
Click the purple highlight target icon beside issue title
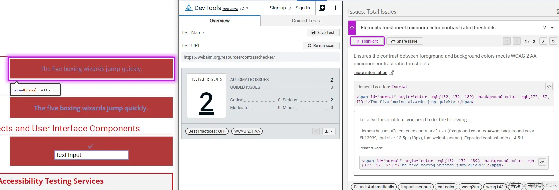(352, 28)
